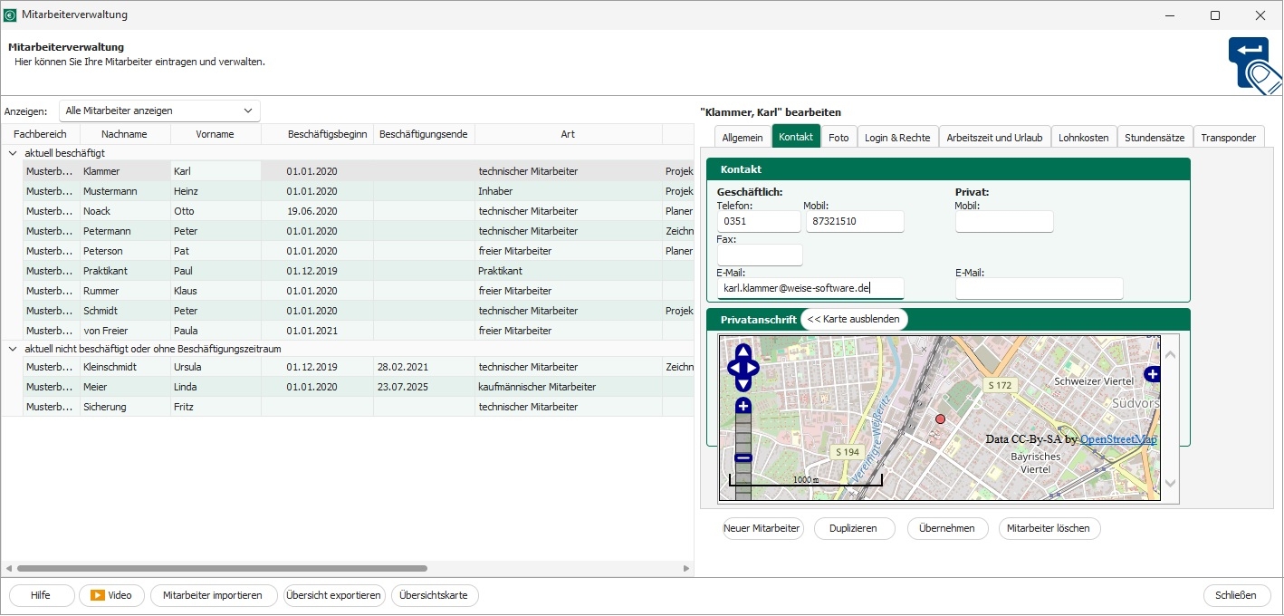This screenshot has width=1284, height=616.
Task: Select the Lohnkosten tab
Action: pyautogui.click(x=1083, y=138)
